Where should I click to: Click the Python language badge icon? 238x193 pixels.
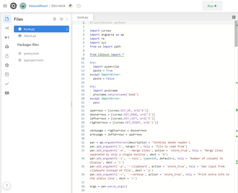click(71, 6)
